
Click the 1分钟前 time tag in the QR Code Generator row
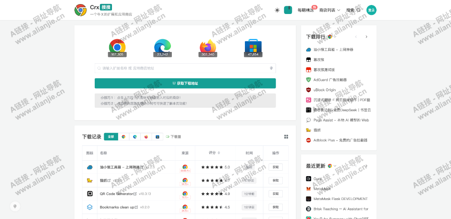[x=249, y=194]
